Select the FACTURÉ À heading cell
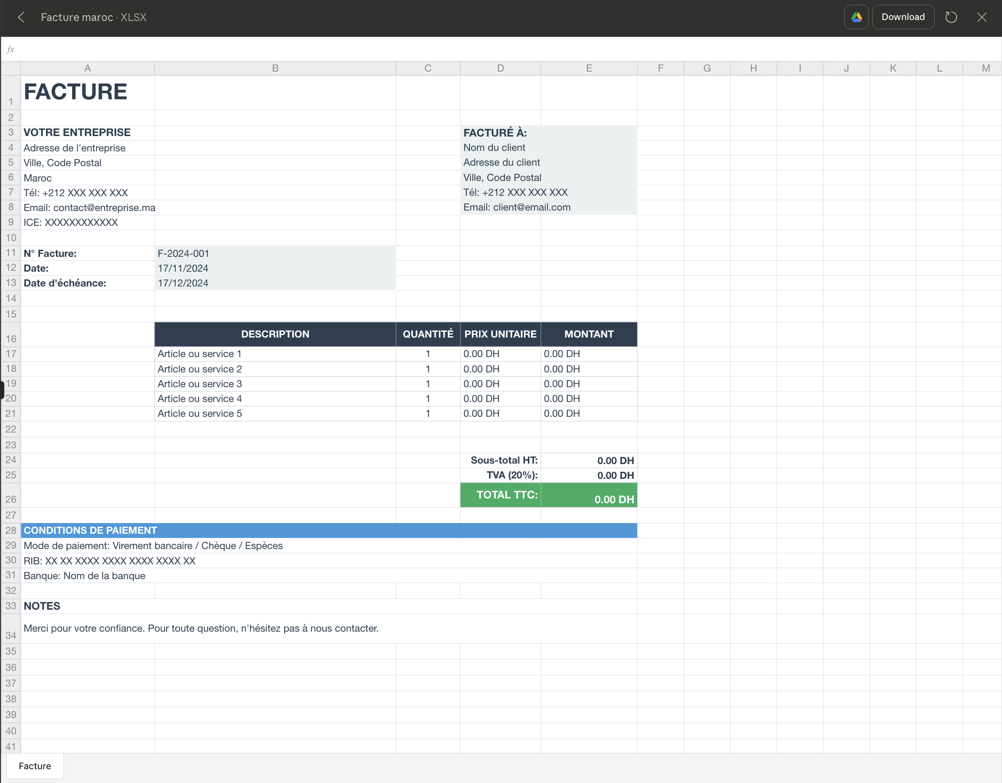This screenshot has width=1002, height=783. click(495, 133)
